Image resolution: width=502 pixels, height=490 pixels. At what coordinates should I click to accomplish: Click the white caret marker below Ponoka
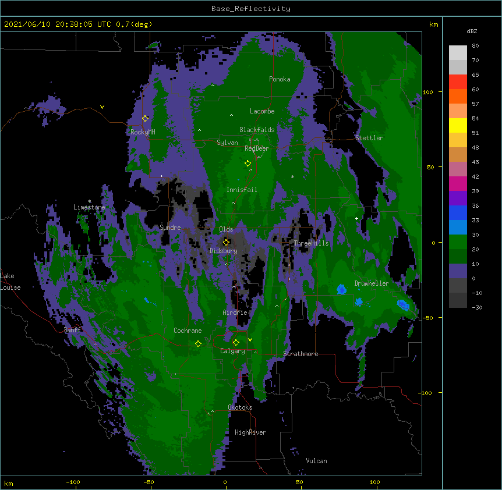(x=213, y=86)
